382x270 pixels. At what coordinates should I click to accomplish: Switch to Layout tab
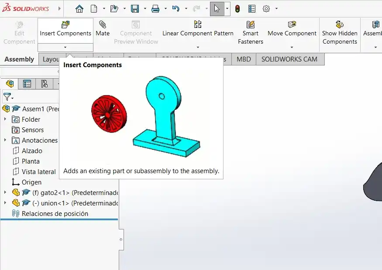click(x=51, y=59)
